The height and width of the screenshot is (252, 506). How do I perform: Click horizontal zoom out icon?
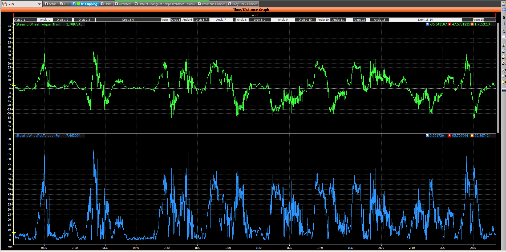(504, 51)
